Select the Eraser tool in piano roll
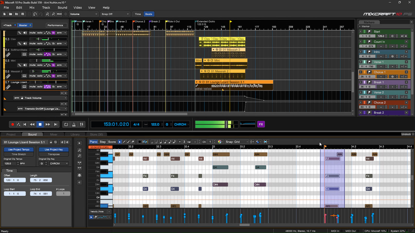 tap(132, 142)
